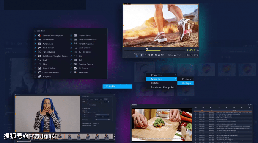Expand the Copy to... submenu
Image resolution: width=258 pixels, height=143 pixels.
[x=175, y=75]
